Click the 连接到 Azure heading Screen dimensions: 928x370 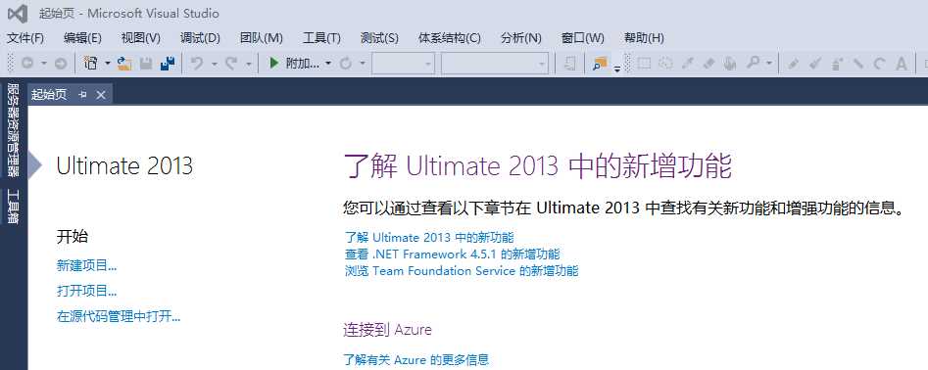[x=388, y=329]
